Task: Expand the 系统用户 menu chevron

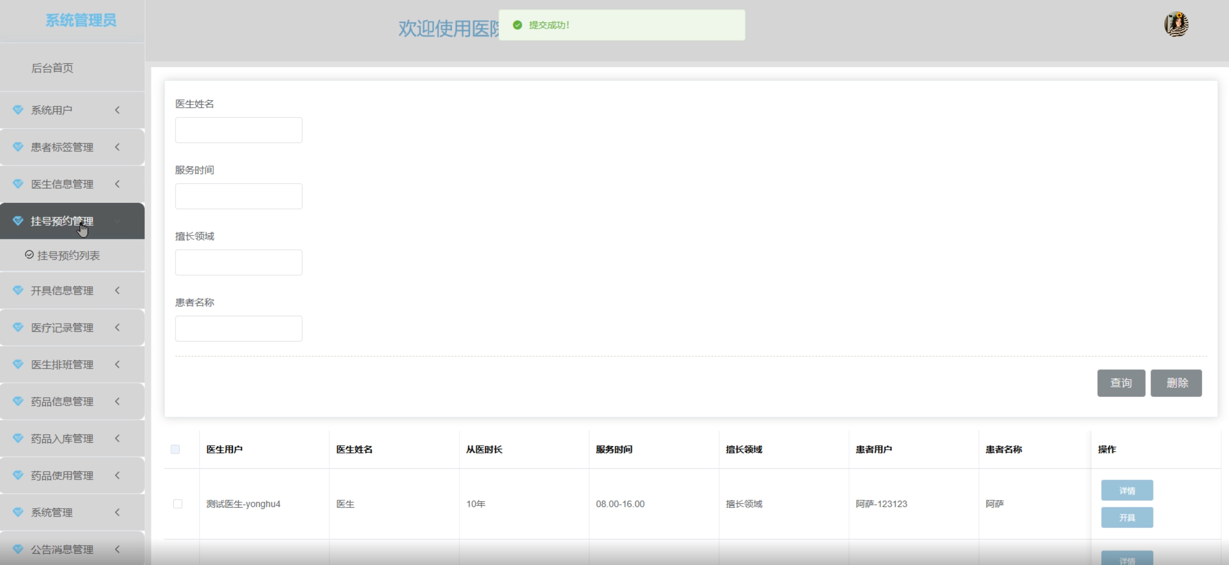Action: pyautogui.click(x=117, y=110)
